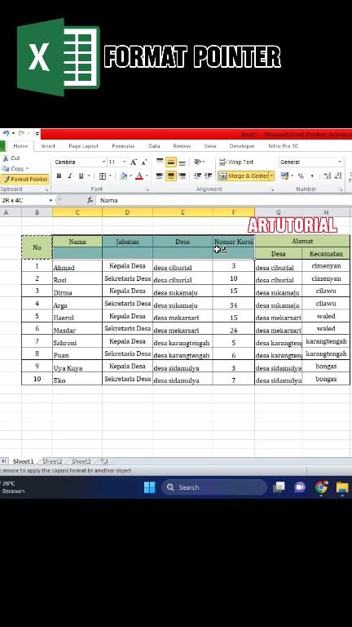Click the Insert Worksheet icon
The height and width of the screenshot is (627, 352).
[x=103, y=461]
